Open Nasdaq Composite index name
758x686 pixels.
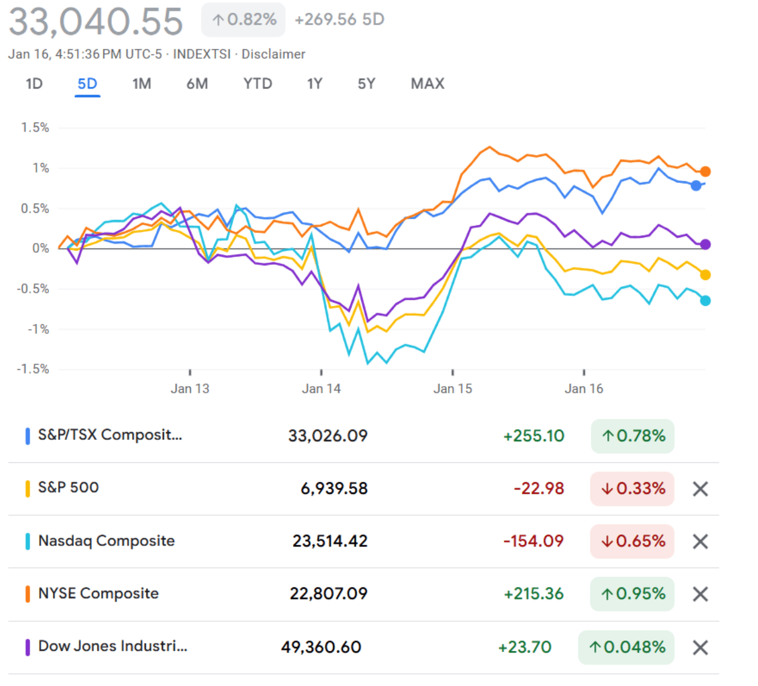(107, 541)
